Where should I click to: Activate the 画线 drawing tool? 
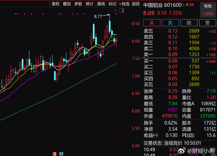click(x=101, y=4)
